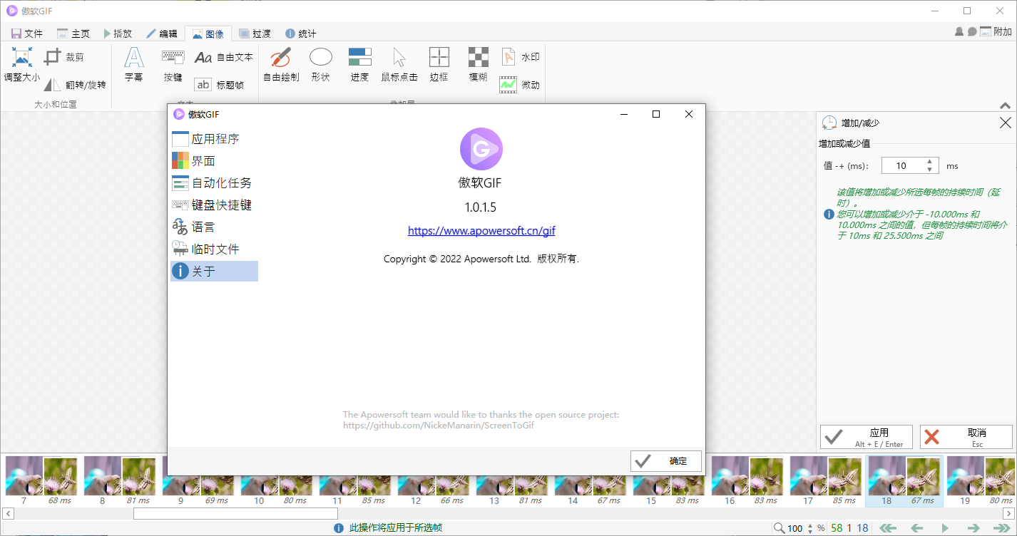Click the zoom magnifier icon in status bar
Screen dimensions: 1017x536
(780, 528)
